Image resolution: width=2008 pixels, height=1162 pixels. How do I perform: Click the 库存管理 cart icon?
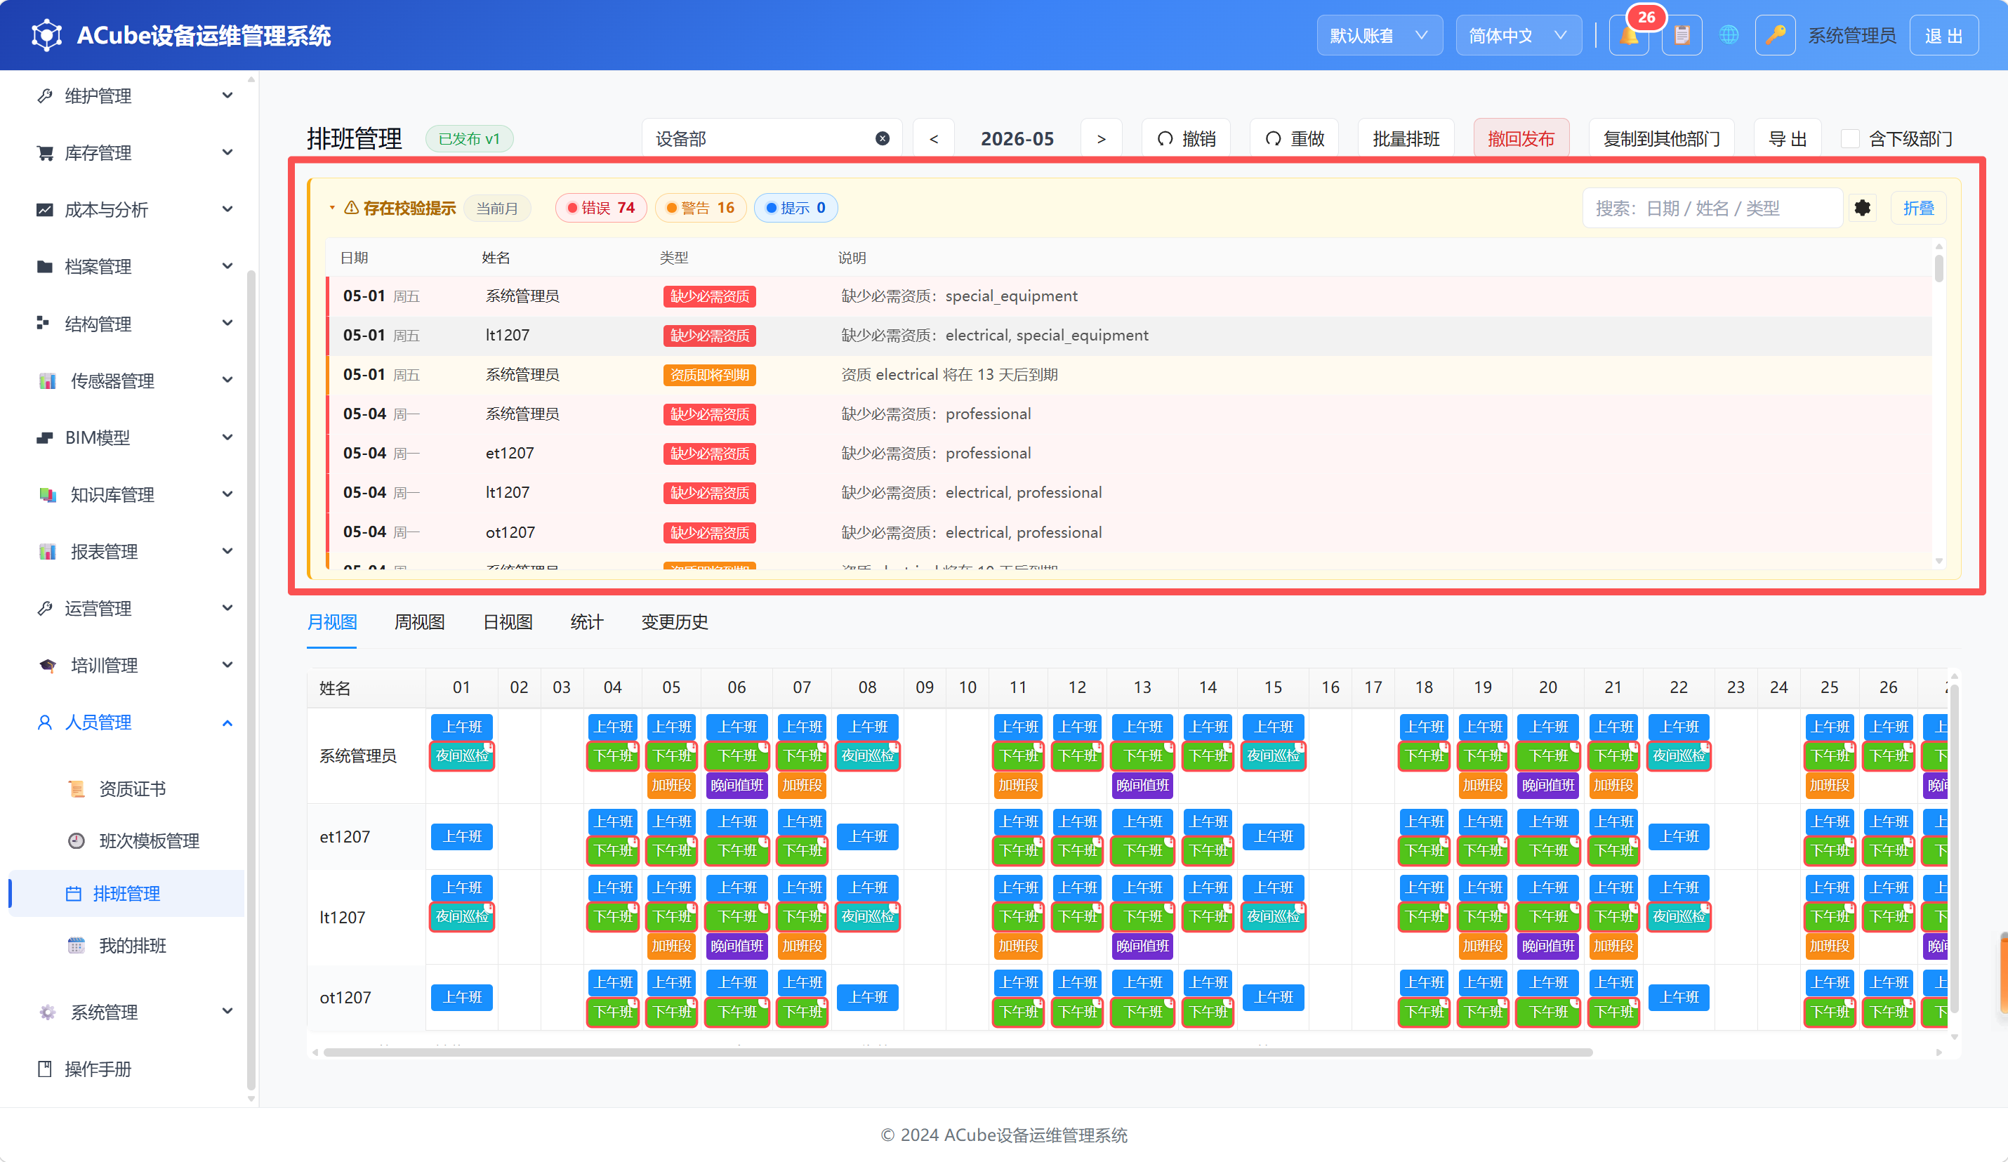tap(46, 153)
